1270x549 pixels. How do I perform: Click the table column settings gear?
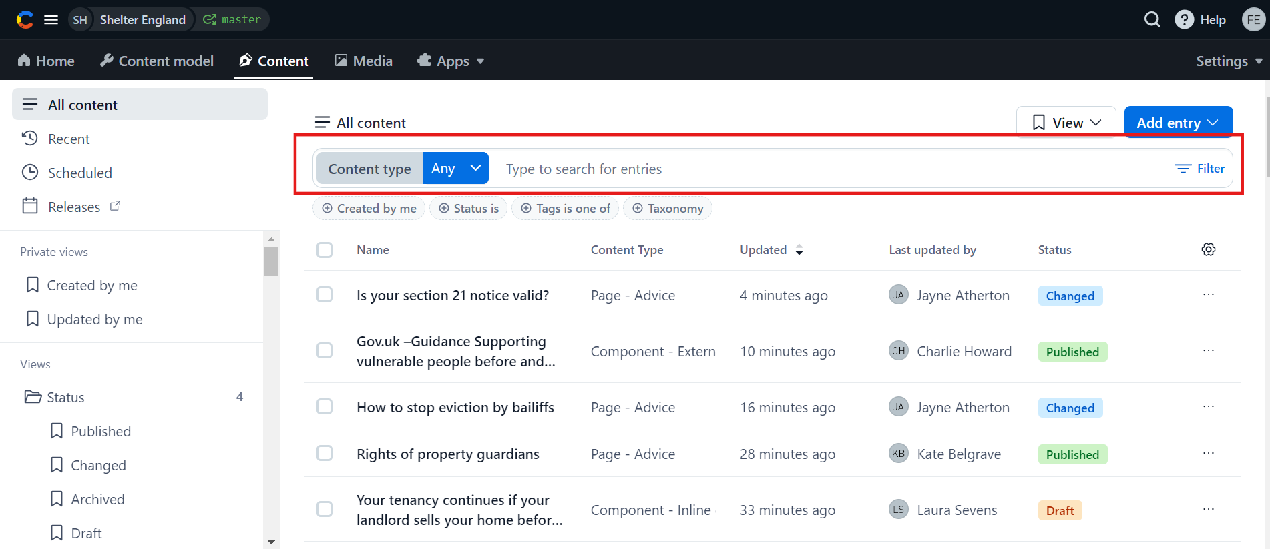click(x=1209, y=249)
